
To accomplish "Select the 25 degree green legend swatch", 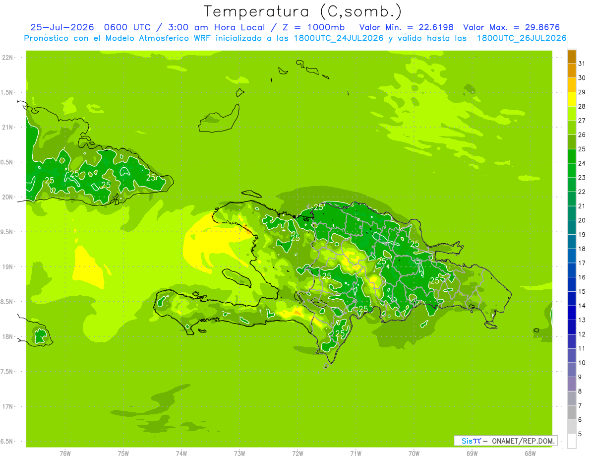I will (572, 142).
